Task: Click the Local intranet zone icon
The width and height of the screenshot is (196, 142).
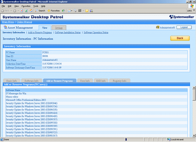Action: 169,139
